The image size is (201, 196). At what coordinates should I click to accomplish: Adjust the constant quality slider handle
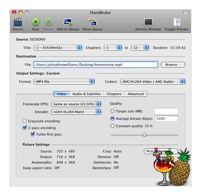tap(145, 135)
